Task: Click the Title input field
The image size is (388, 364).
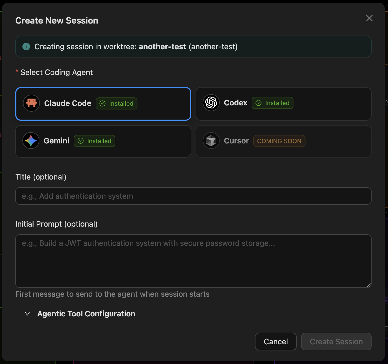Action: click(193, 196)
